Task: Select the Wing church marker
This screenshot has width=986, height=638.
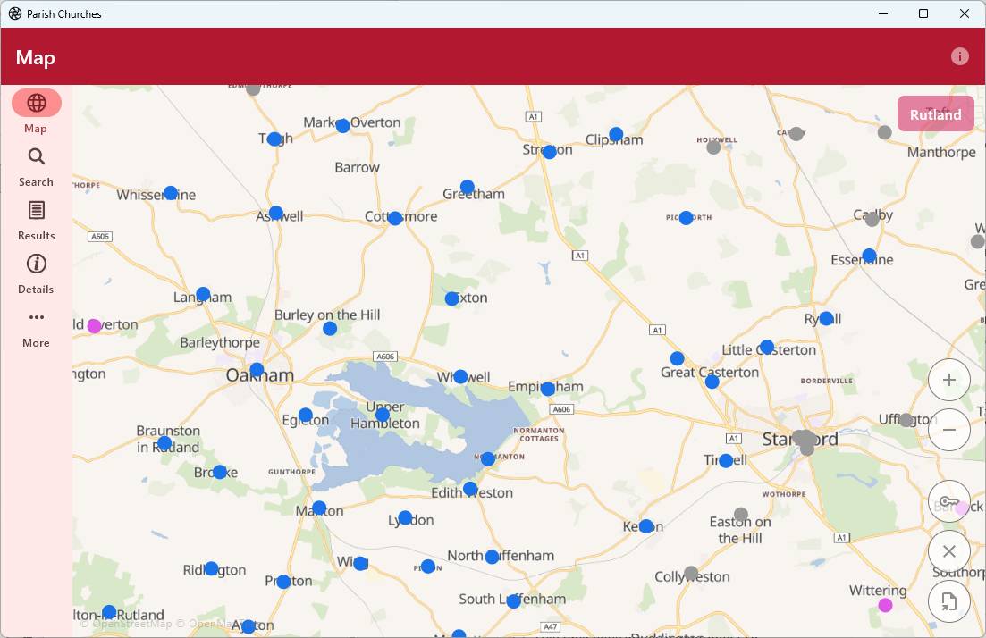Action: (x=360, y=563)
